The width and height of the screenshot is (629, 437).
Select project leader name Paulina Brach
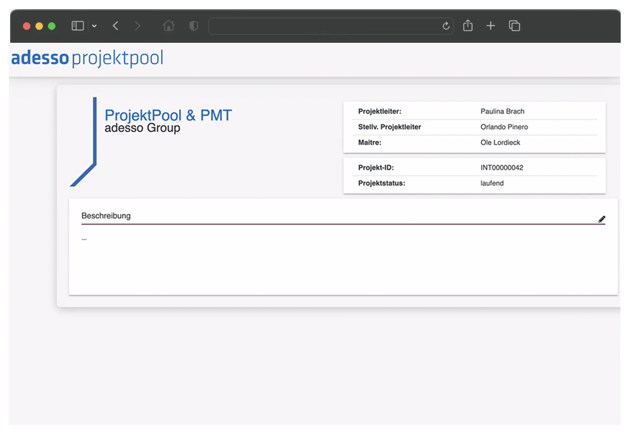(x=502, y=111)
